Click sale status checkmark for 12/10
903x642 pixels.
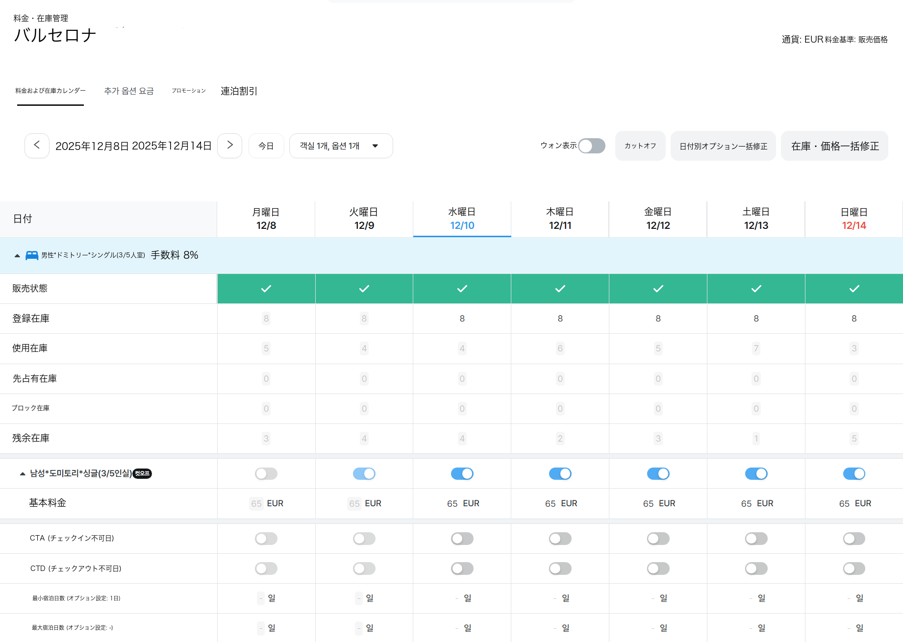[x=462, y=289]
